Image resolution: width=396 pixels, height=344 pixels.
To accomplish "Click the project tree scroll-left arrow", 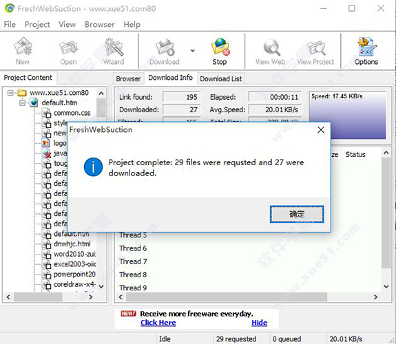I will pyautogui.click(x=8, y=297).
